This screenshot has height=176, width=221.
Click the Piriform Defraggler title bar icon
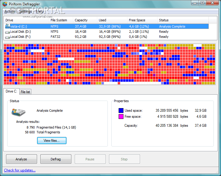tap(5, 4)
